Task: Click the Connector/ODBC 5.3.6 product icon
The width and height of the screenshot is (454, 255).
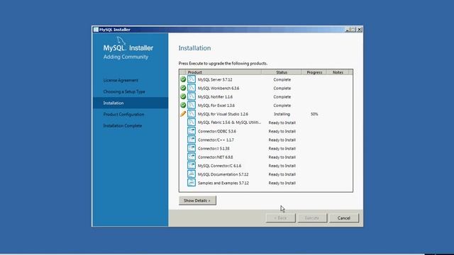Action: [x=192, y=131]
